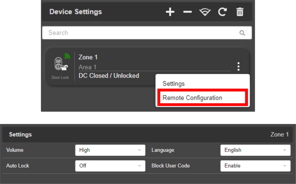Click the Auto Lock label
This screenshot has width=296, height=184.
tap(18, 166)
